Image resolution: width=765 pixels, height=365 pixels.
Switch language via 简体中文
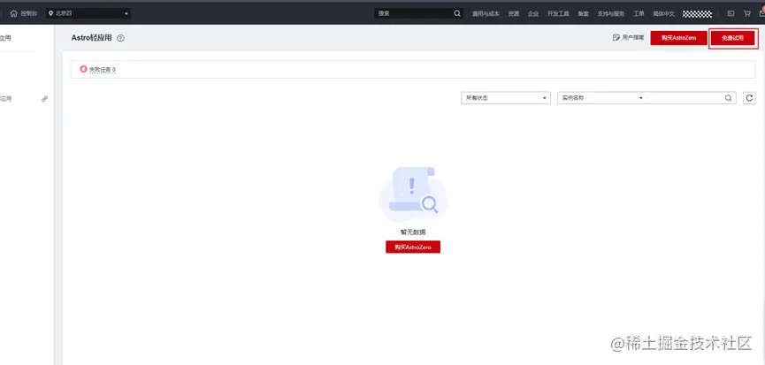[663, 13]
